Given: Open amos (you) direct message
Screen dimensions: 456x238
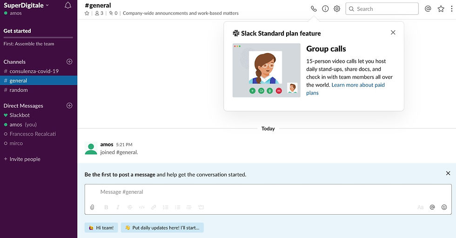Looking at the screenshot, I should tap(38, 124).
